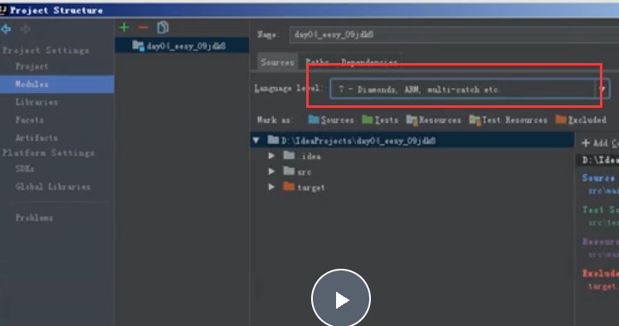
Task: Open the SDKs platform settings
Action: pos(24,168)
